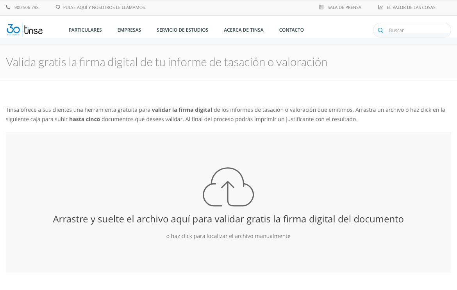The width and height of the screenshot is (457, 290).
Task: Call the phone number 900 506 798
Action: point(27,7)
